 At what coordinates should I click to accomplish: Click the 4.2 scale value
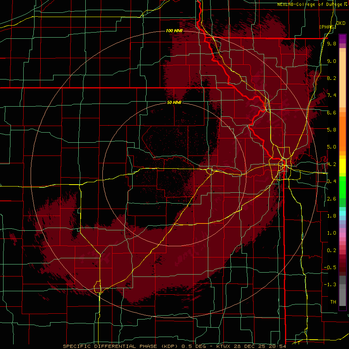pos(332,164)
